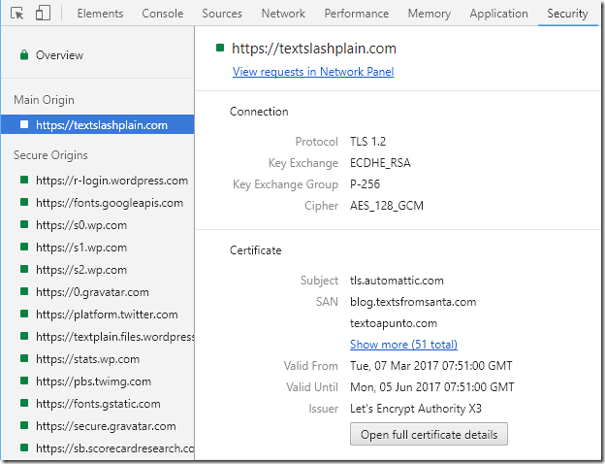The height and width of the screenshot is (464, 605).
Task: Click the Certificate section heading
Action: pyautogui.click(x=255, y=250)
